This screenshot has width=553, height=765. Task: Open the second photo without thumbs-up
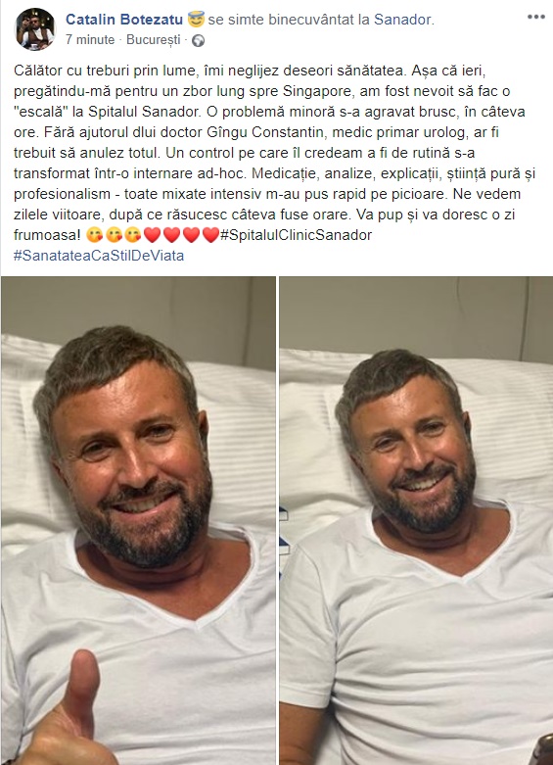416,520
